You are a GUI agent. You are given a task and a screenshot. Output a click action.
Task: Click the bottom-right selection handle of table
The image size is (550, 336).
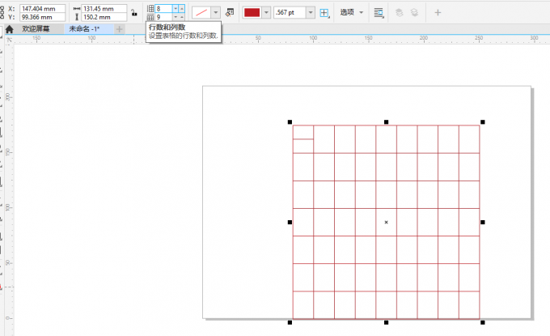[x=483, y=322]
